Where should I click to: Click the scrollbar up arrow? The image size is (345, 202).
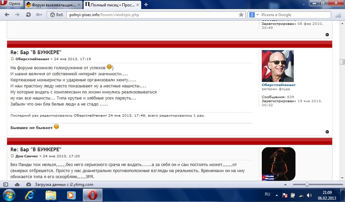[342, 23]
